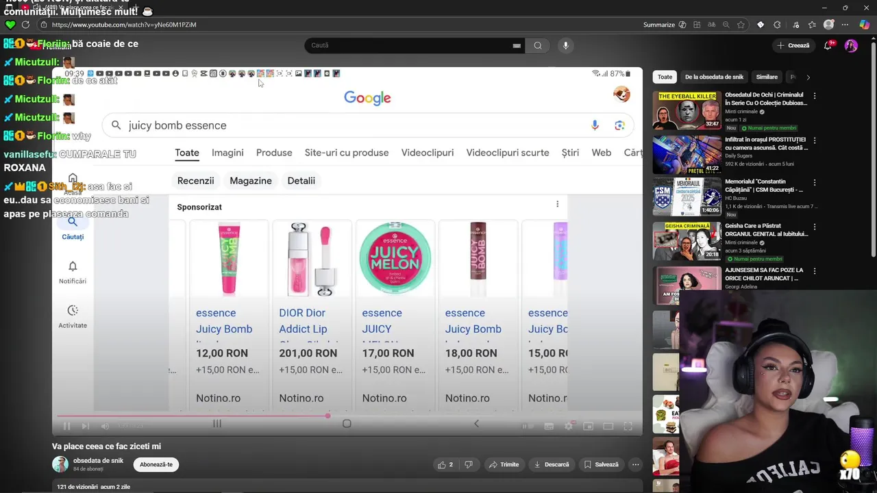
Task: Mute the video player volume
Action: pos(105,426)
